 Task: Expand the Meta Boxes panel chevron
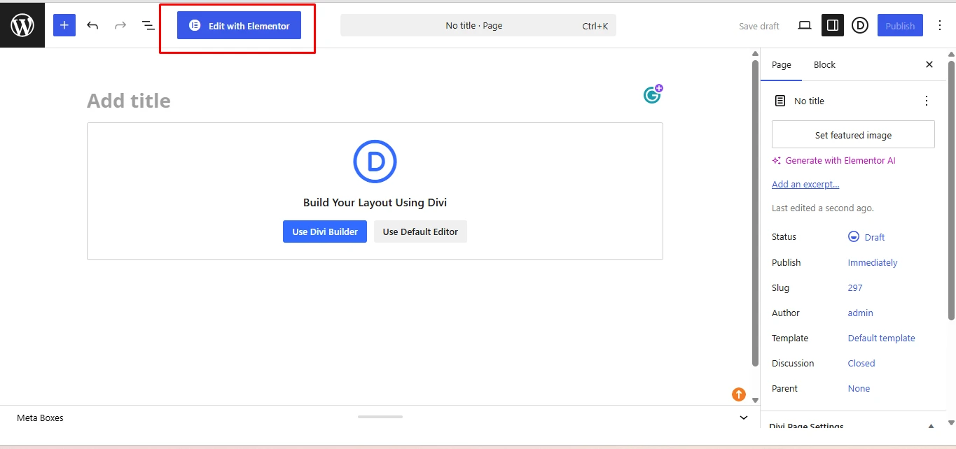[744, 418]
